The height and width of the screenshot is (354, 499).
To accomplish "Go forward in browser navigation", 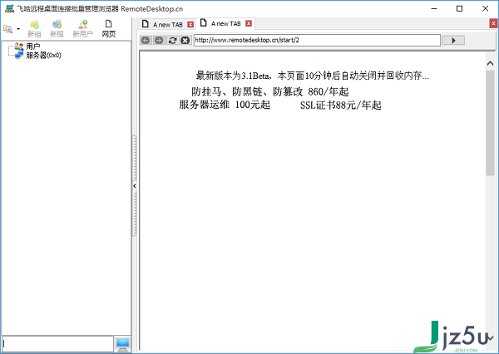I will [159, 40].
